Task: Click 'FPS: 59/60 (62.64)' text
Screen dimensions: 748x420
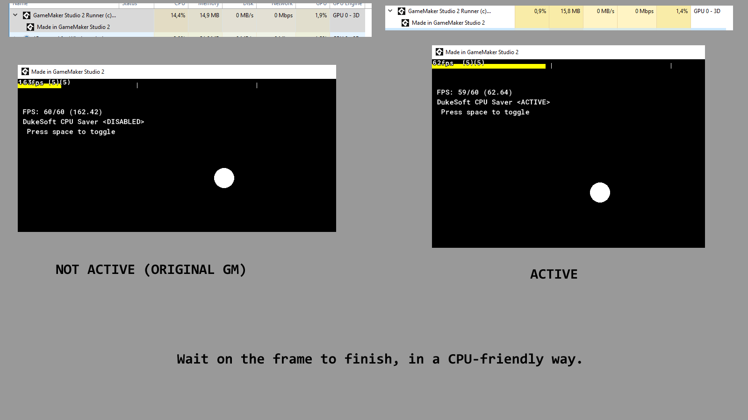Action: [475, 92]
